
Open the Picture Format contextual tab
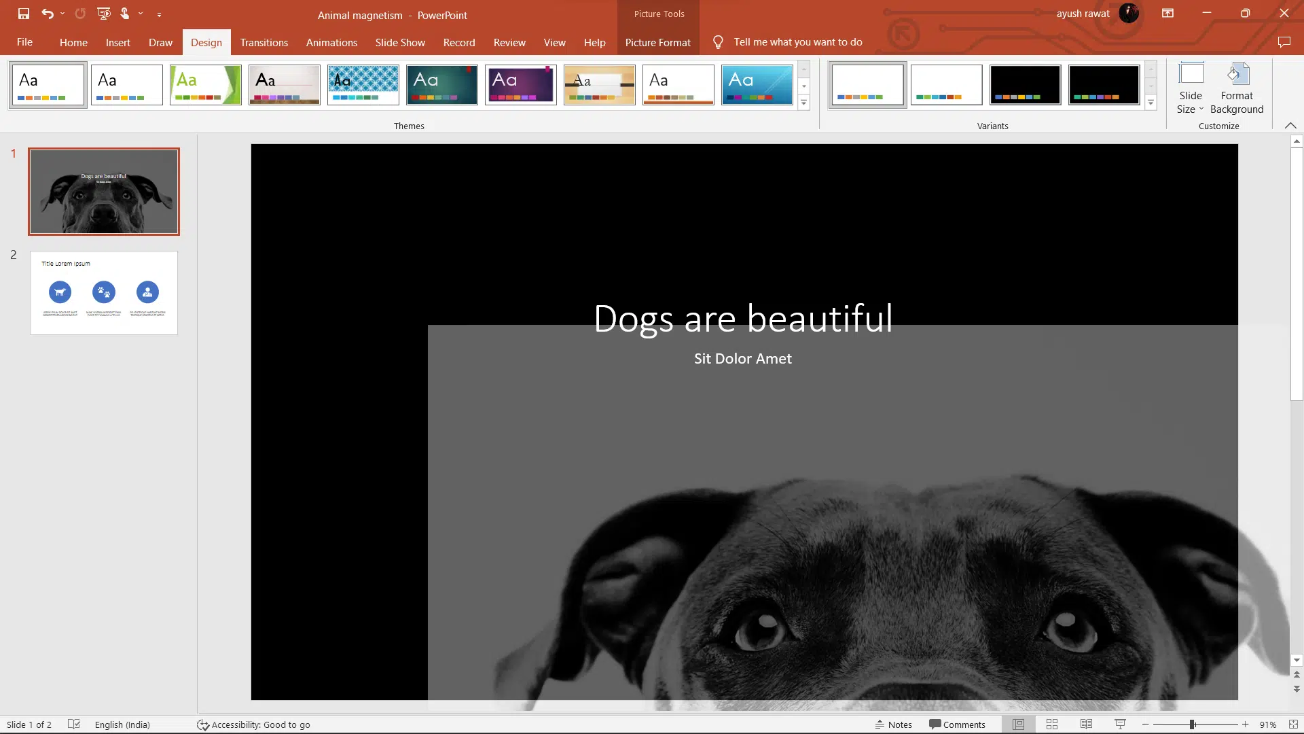[657, 42]
